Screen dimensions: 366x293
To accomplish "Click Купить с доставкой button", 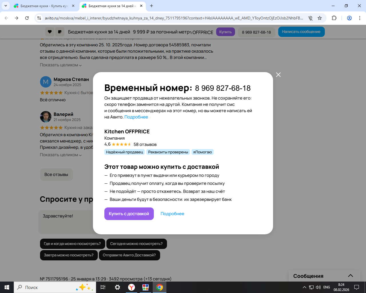I will [x=129, y=214].
